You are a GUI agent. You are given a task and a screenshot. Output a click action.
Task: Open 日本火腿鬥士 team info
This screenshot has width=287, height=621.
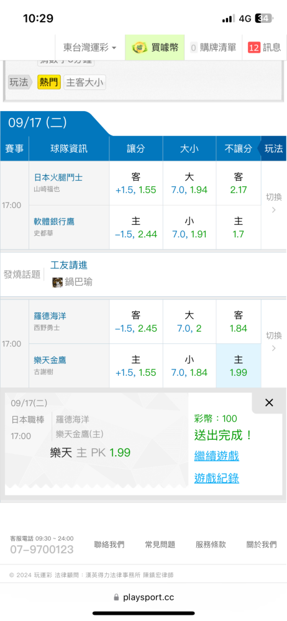pos(58,177)
